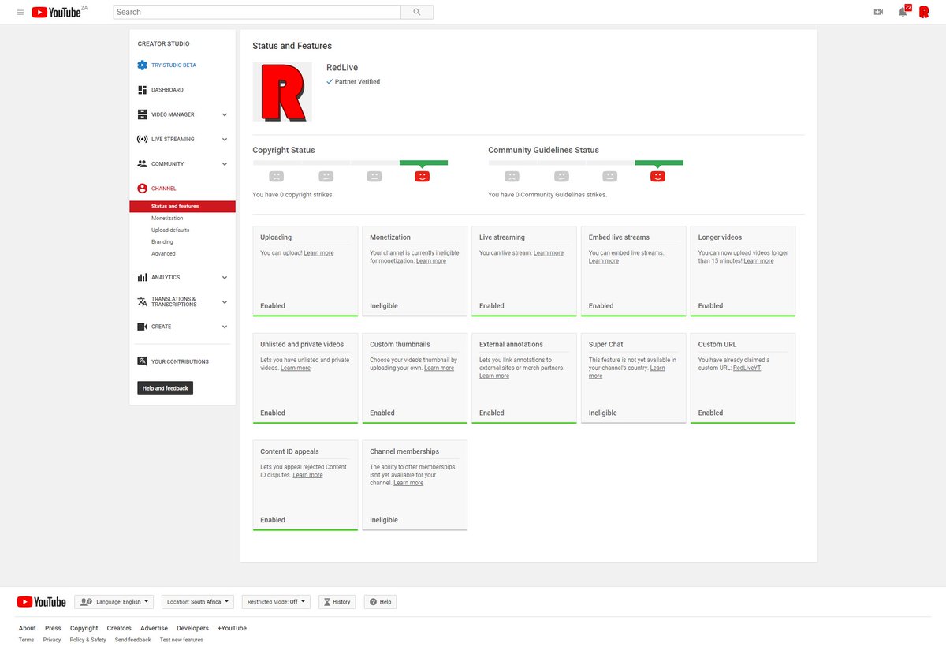Open the RedLiveYT custom URL link
The width and height of the screenshot is (946, 658).
[x=747, y=368]
